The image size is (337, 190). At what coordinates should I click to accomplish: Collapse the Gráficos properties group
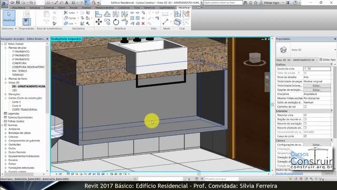coord(332,64)
